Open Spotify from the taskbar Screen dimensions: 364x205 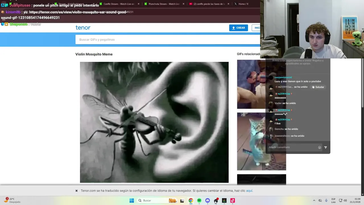199,200
